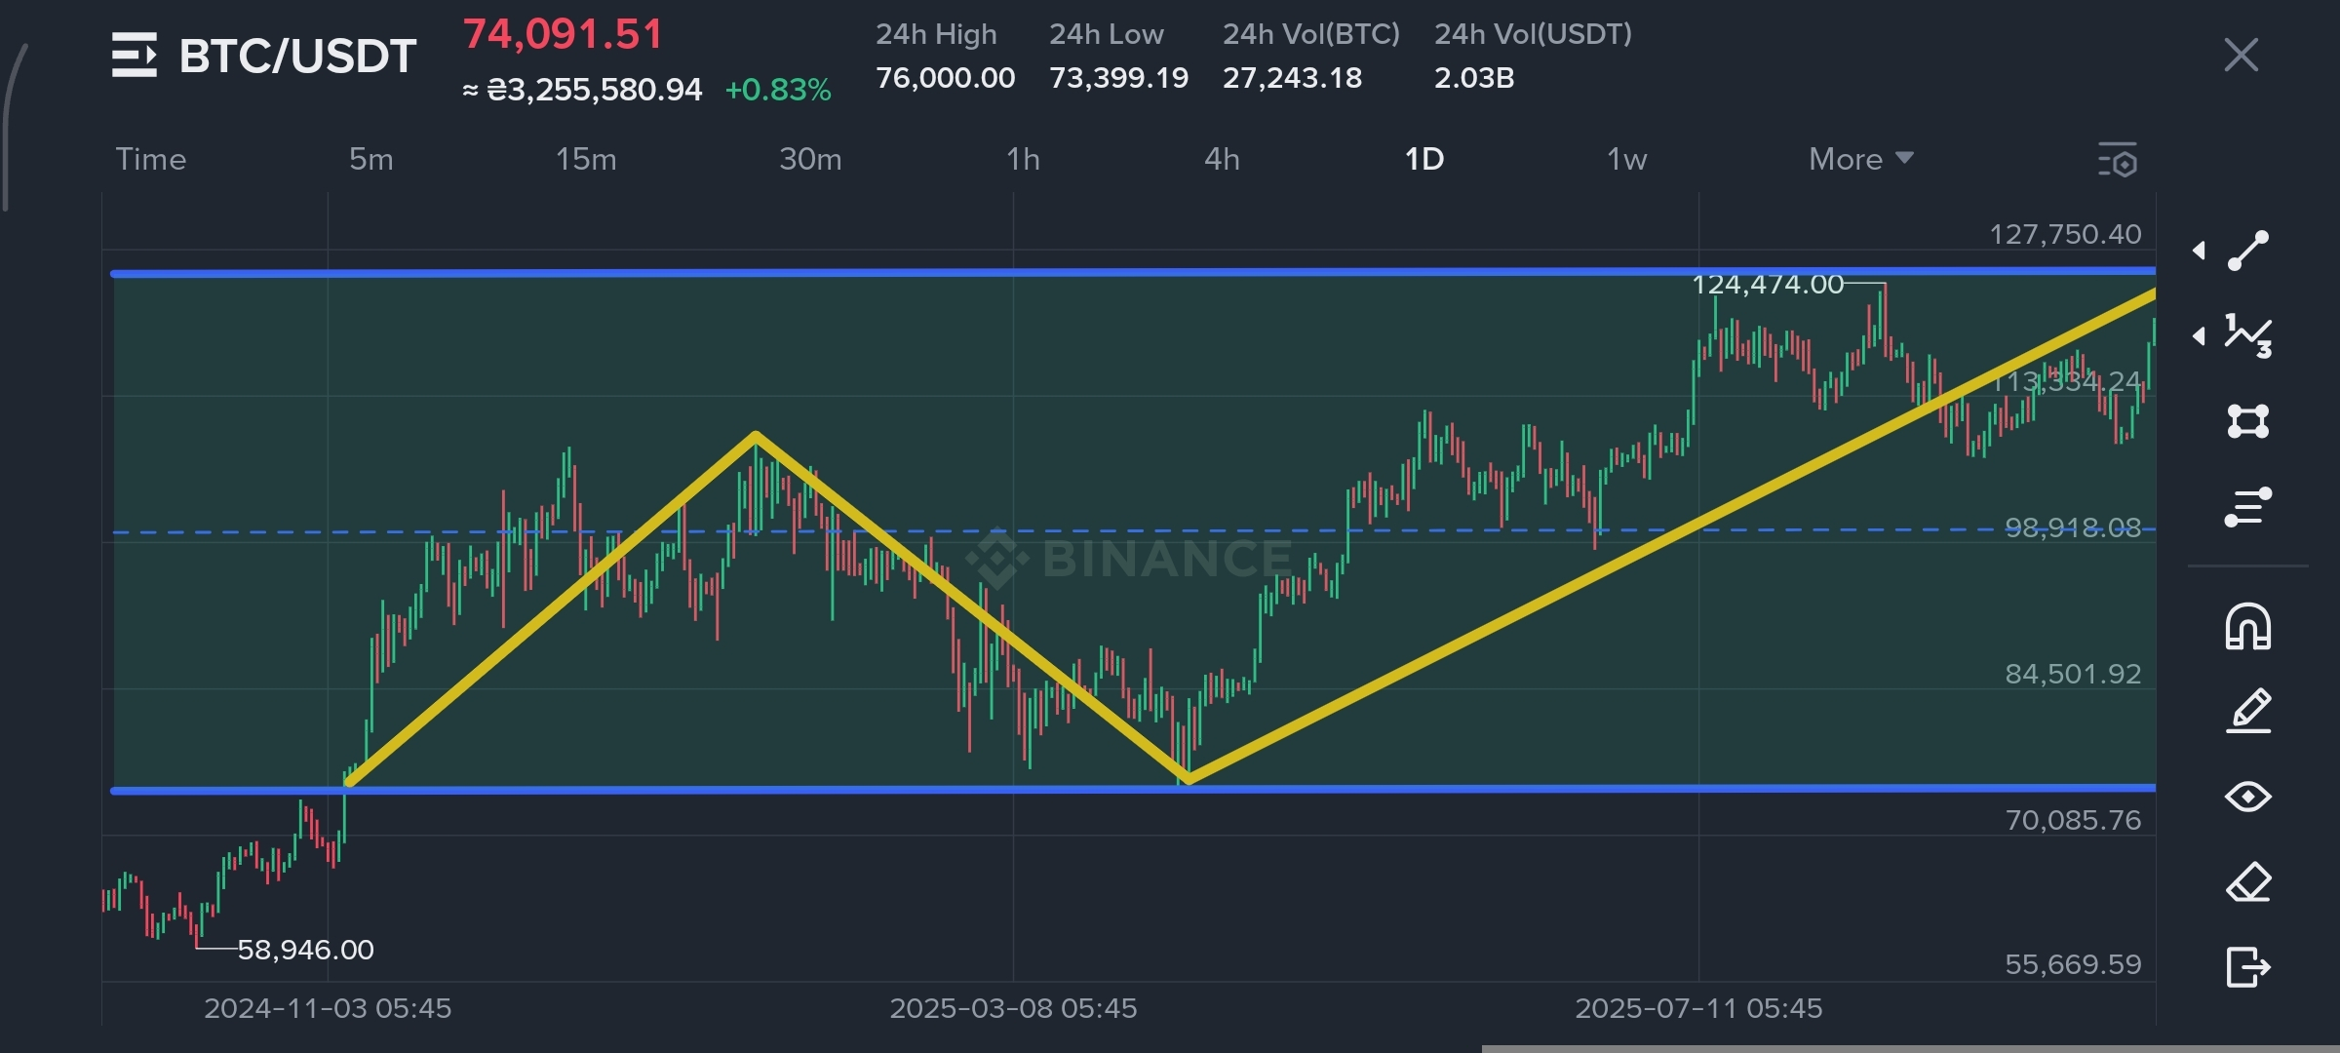2340x1053 pixels.
Task: Exit drawing mode using exit icon
Action: click(2248, 967)
